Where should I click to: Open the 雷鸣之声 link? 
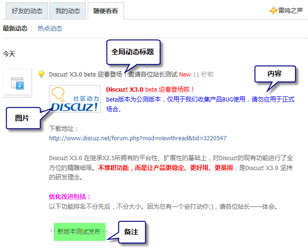point(291,10)
